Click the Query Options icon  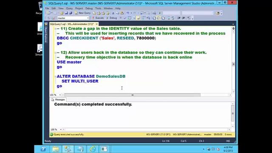[134, 18]
